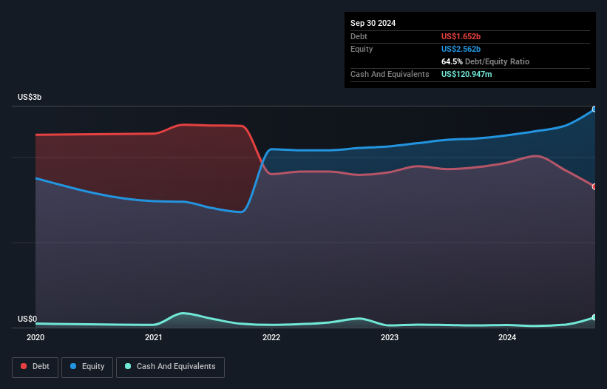The width and height of the screenshot is (607, 389).
Task: Click the US$0 y-axis label
Action: [27, 319]
